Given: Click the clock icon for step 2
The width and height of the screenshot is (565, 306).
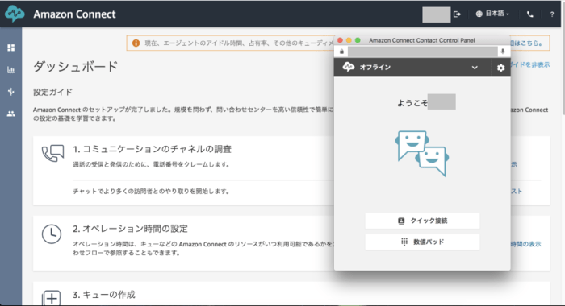Looking at the screenshot, I should coord(52,234).
